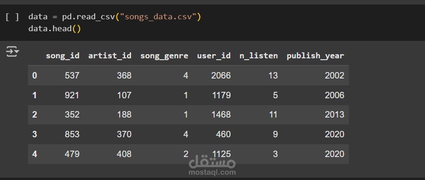Click song_id value 537

tap(72, 75)
